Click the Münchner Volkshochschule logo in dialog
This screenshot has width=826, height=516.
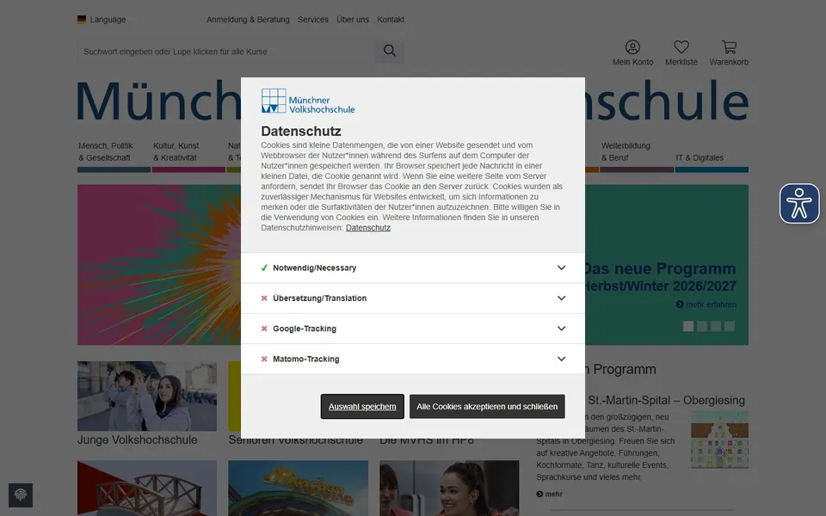coord(308,101)
